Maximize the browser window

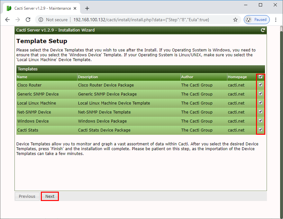(x=260, y=5)
